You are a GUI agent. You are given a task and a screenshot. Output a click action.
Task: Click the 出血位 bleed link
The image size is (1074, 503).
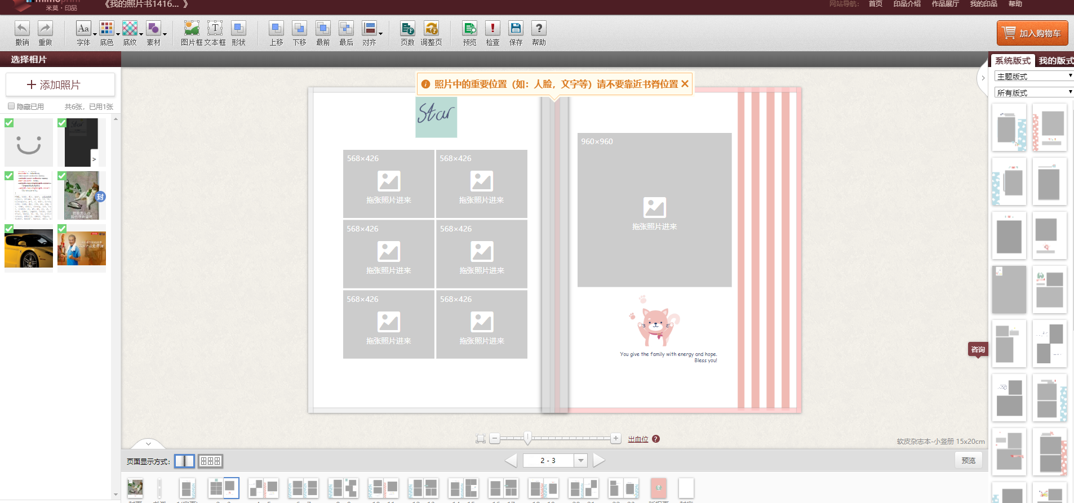click(x=638, y=439)
